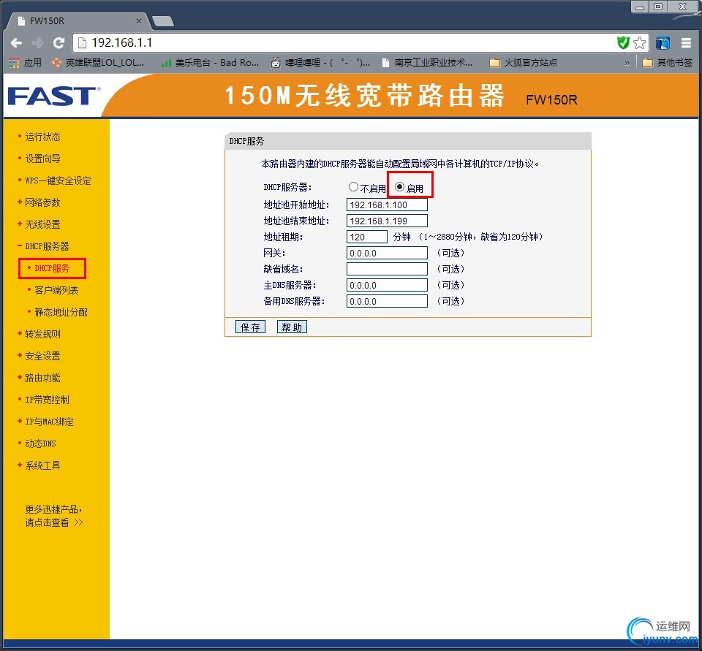The image size is (702, 651).
Task: Click the 地址池开始地址 field
Action: (387, 205)
